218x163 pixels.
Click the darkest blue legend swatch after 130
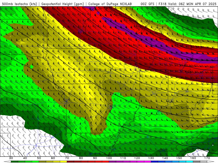click(x=155, y=162)
